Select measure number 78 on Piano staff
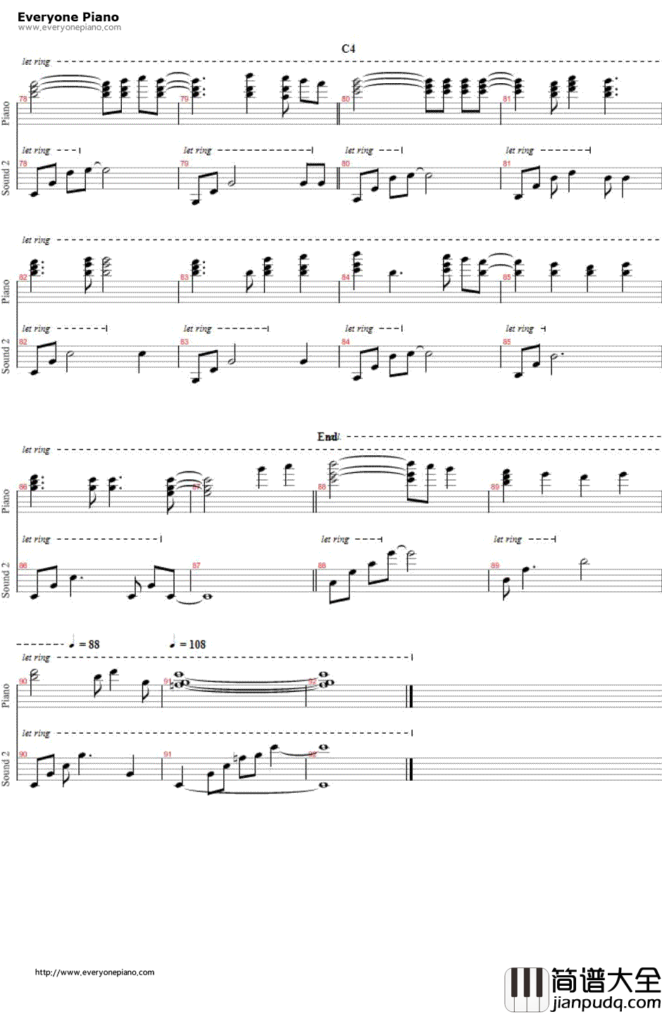The width and height of the screenshot is (662, 1014). click(23, 99)
